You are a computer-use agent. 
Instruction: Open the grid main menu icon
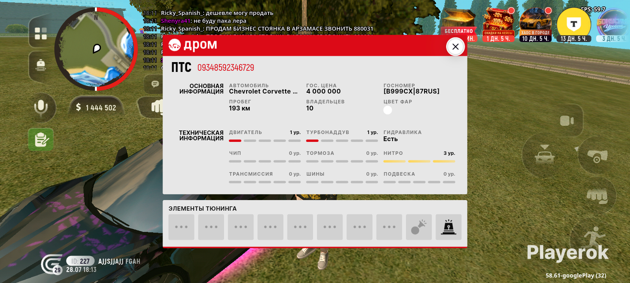tap(41, 33)
